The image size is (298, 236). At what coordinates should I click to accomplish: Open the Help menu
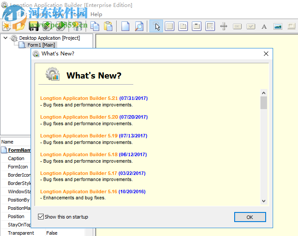point(96,14)
